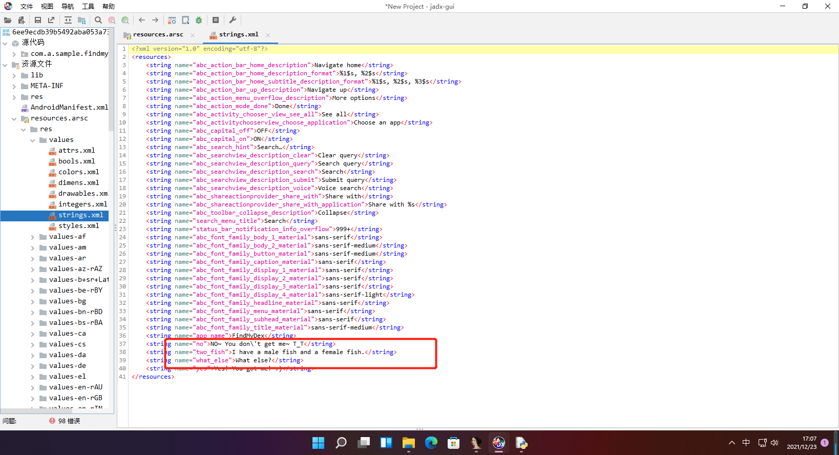Expand the values-af folder
839x455 pixels.
pos(33,237)
